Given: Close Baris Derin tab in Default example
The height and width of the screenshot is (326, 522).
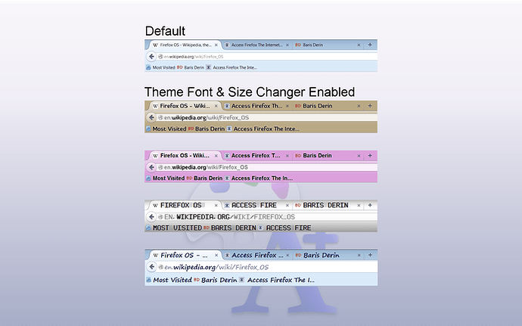Looking at the screenshot, I should click(x=359, y=45).
